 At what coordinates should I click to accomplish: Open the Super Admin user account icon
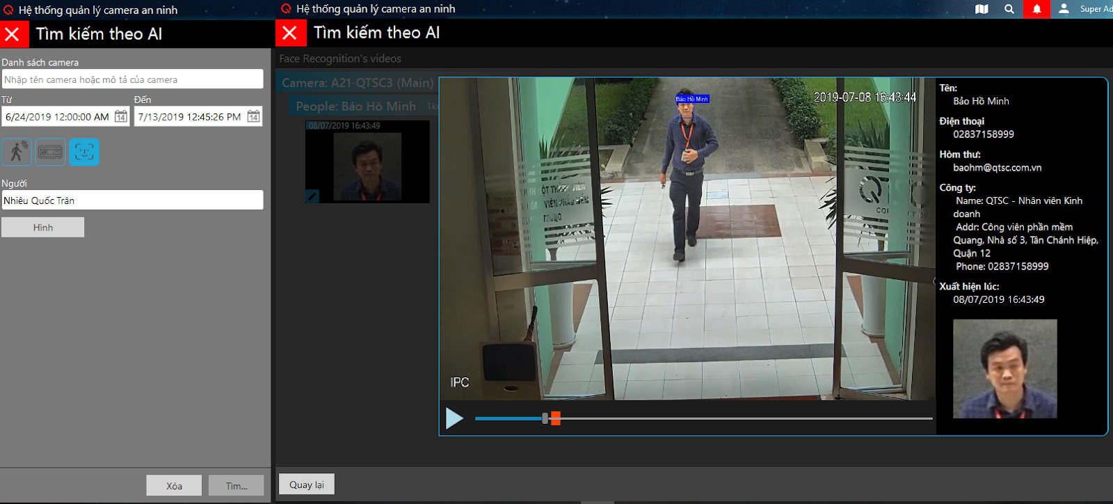pos(1064,9)
